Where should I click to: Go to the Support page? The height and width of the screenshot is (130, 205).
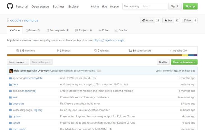[x=114, y=6]
